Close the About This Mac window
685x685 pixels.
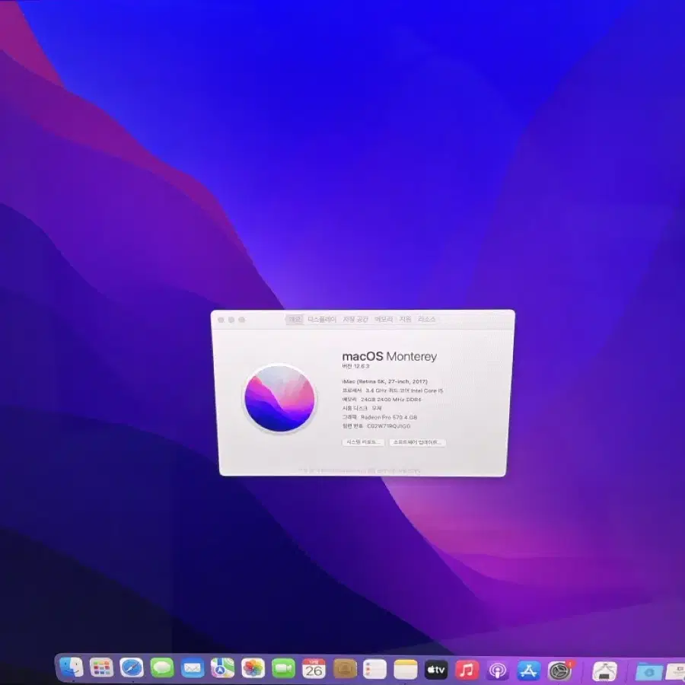click(x=221, y=320)
